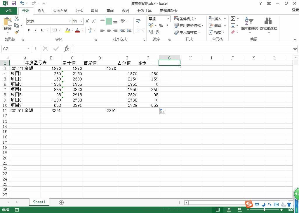Open the 文件 tab

tap(8, 11)
